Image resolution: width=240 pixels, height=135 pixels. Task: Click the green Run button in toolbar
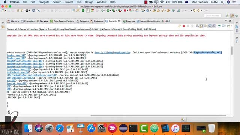point(108,10)
